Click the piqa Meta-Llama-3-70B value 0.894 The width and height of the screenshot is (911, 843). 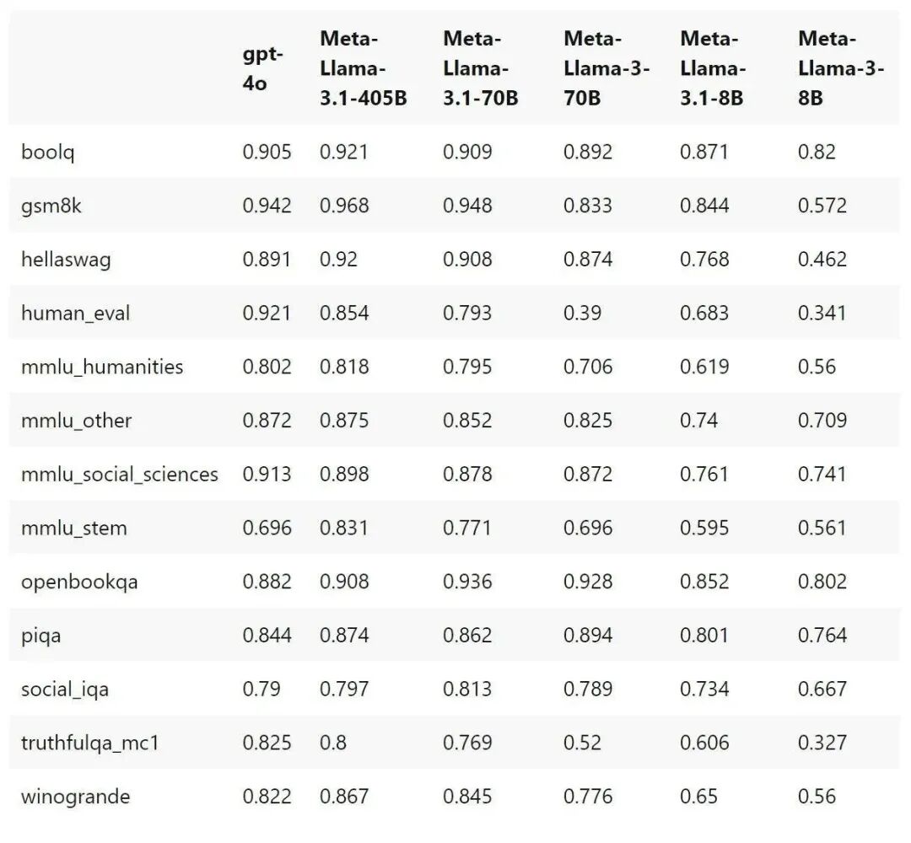(x=588, y=635)
